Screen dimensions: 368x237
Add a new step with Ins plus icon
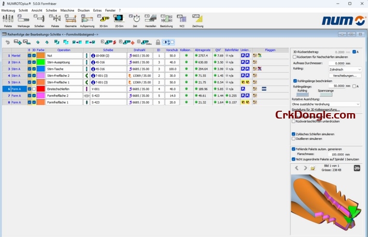(17, 42)
